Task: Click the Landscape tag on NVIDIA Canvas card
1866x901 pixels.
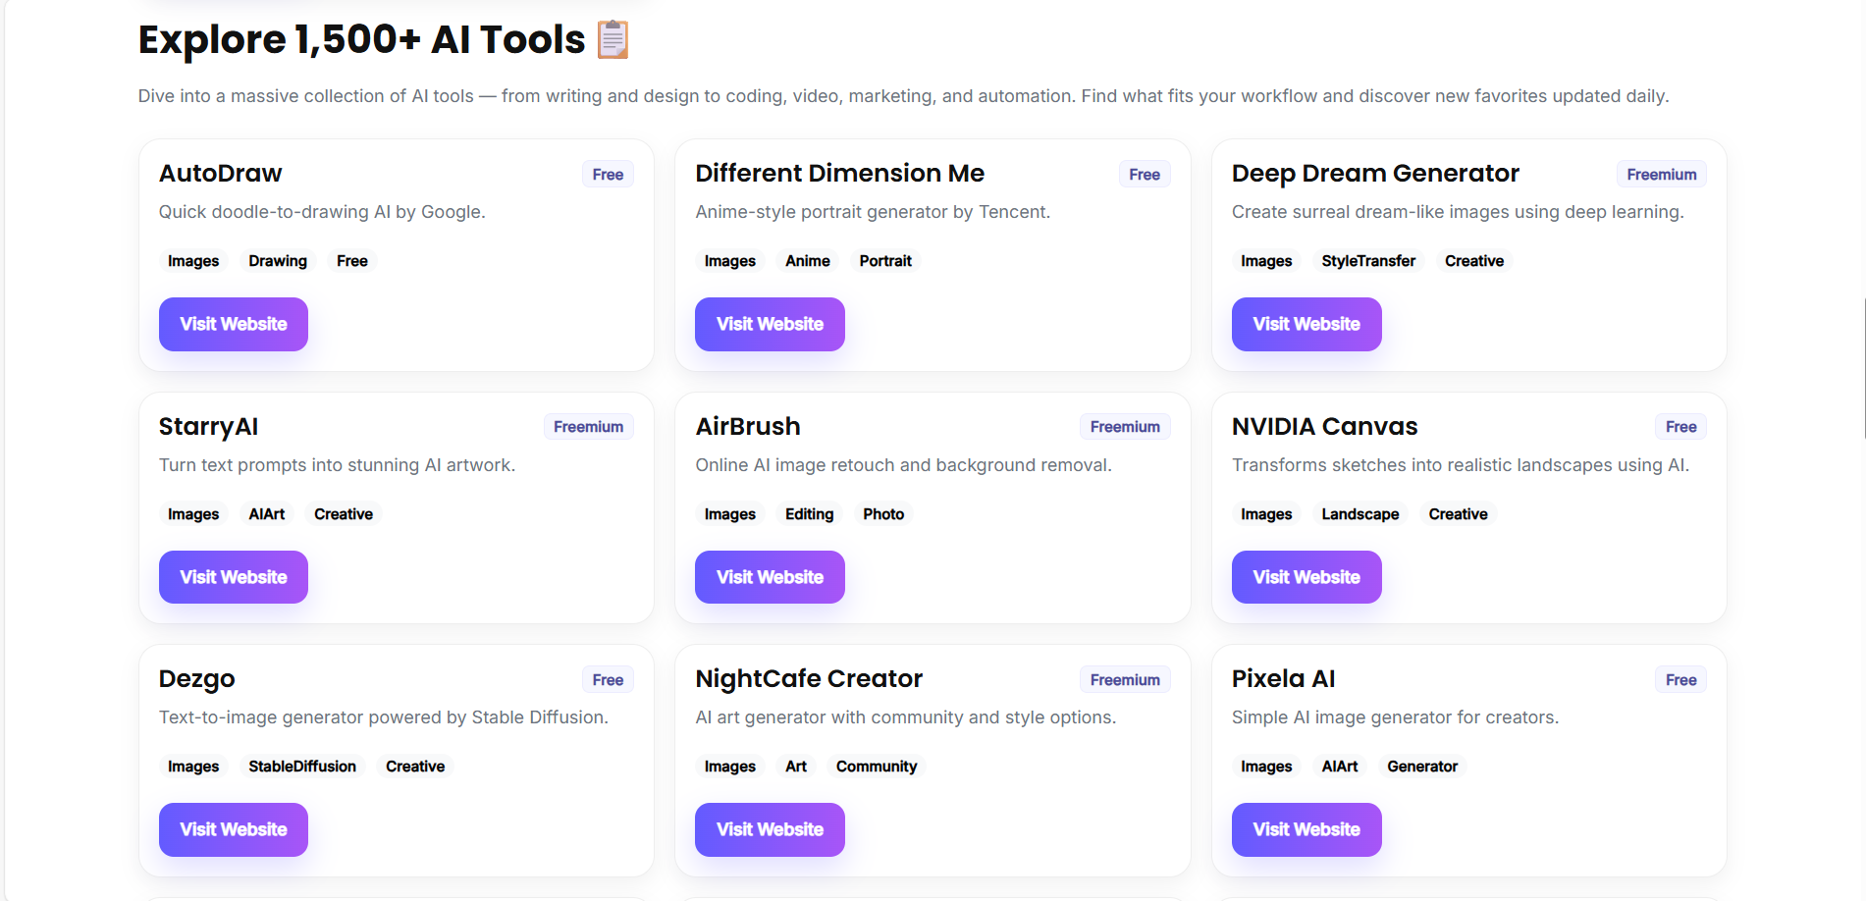Action: pos(1360,513)
